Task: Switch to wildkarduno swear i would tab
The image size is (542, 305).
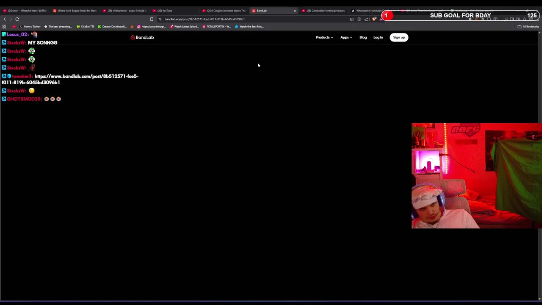Action: coord(125,11)
